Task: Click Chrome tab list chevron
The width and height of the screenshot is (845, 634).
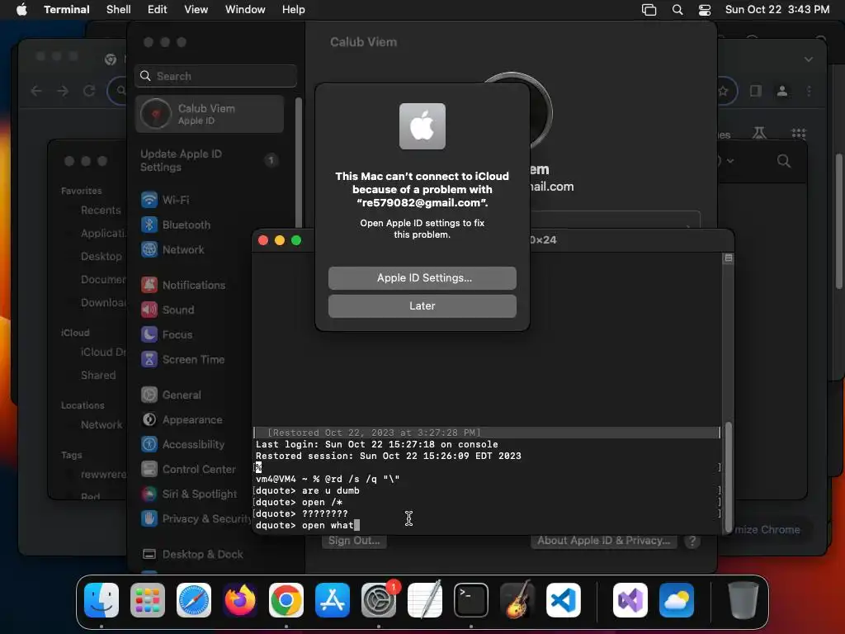Action: click(809, 59)
